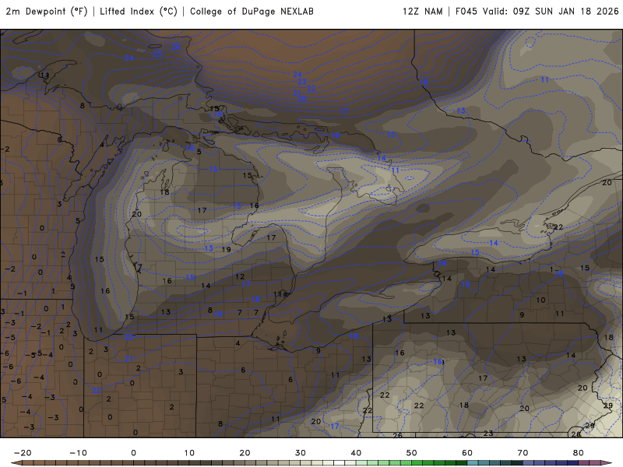Image resolution: width=623 pixels, height=467 pixels.
Task: Click the black "28" dewpoint value on the map
Action: tap(575, 434)
